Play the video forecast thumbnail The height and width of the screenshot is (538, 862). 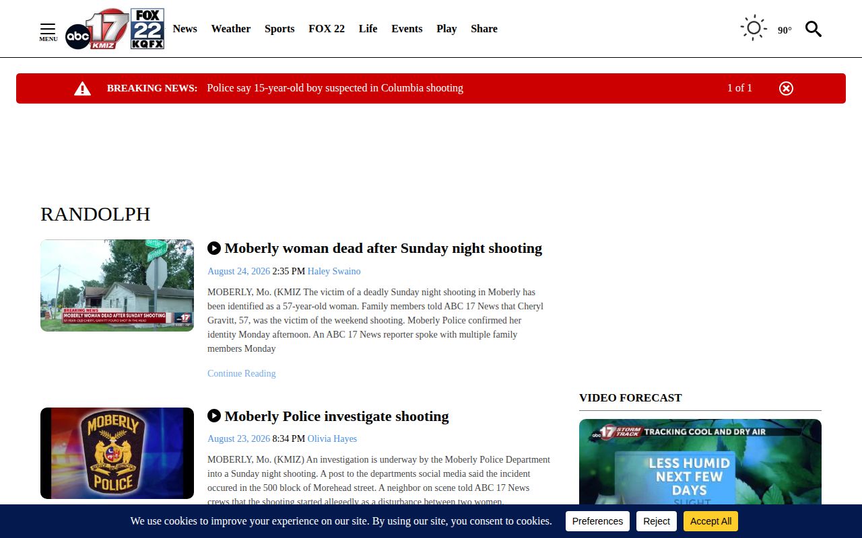point(700,462)
